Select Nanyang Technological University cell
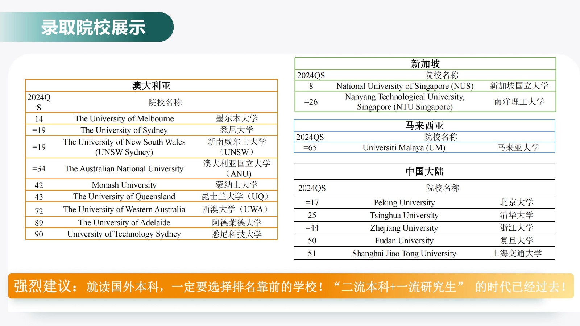The image size is (580, 326). [x=405, y=102]
